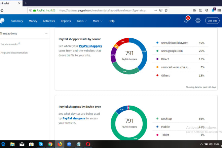
Task: Select Mobile legend row
Action: tap(180, 127)
